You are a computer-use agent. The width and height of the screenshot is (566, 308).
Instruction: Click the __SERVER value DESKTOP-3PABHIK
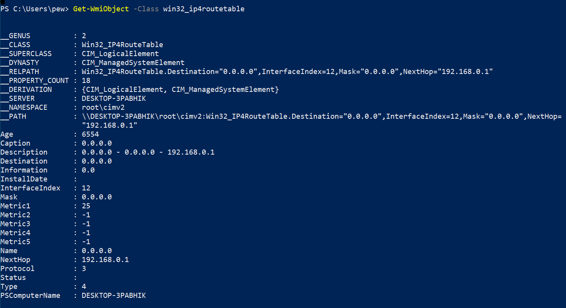click(x=114, y=99)
